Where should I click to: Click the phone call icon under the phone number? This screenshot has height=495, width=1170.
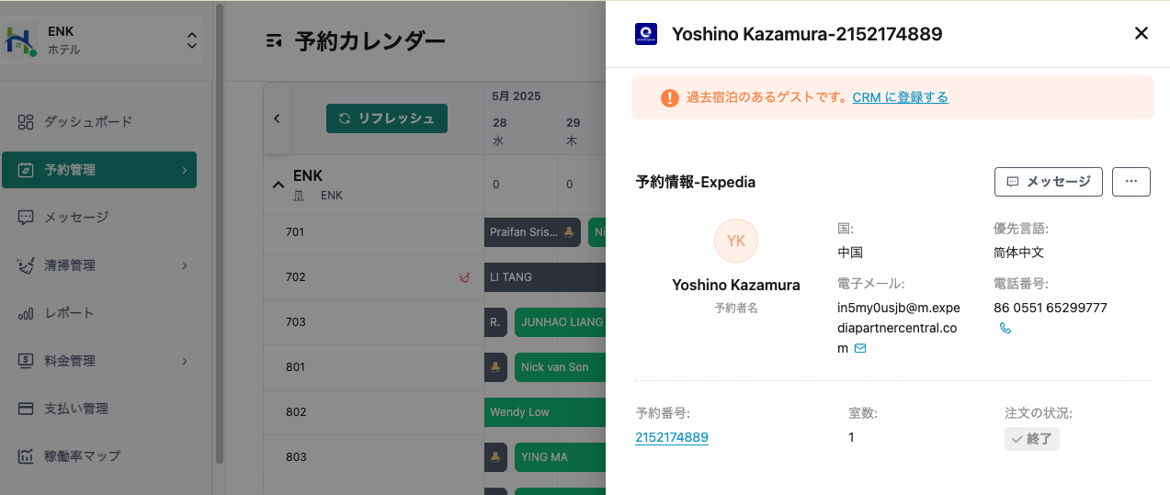(x=1005, y=328)
